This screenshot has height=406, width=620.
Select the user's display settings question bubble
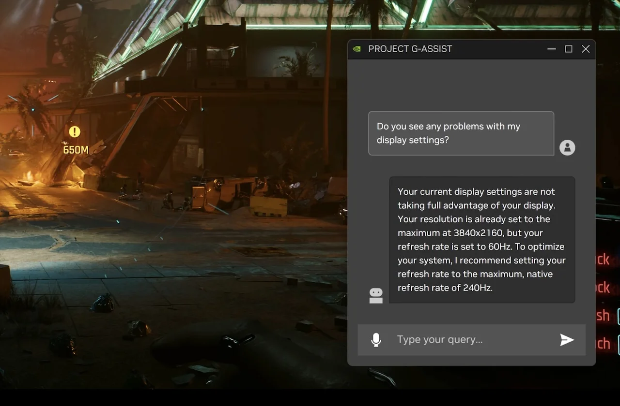pos(461,133)
